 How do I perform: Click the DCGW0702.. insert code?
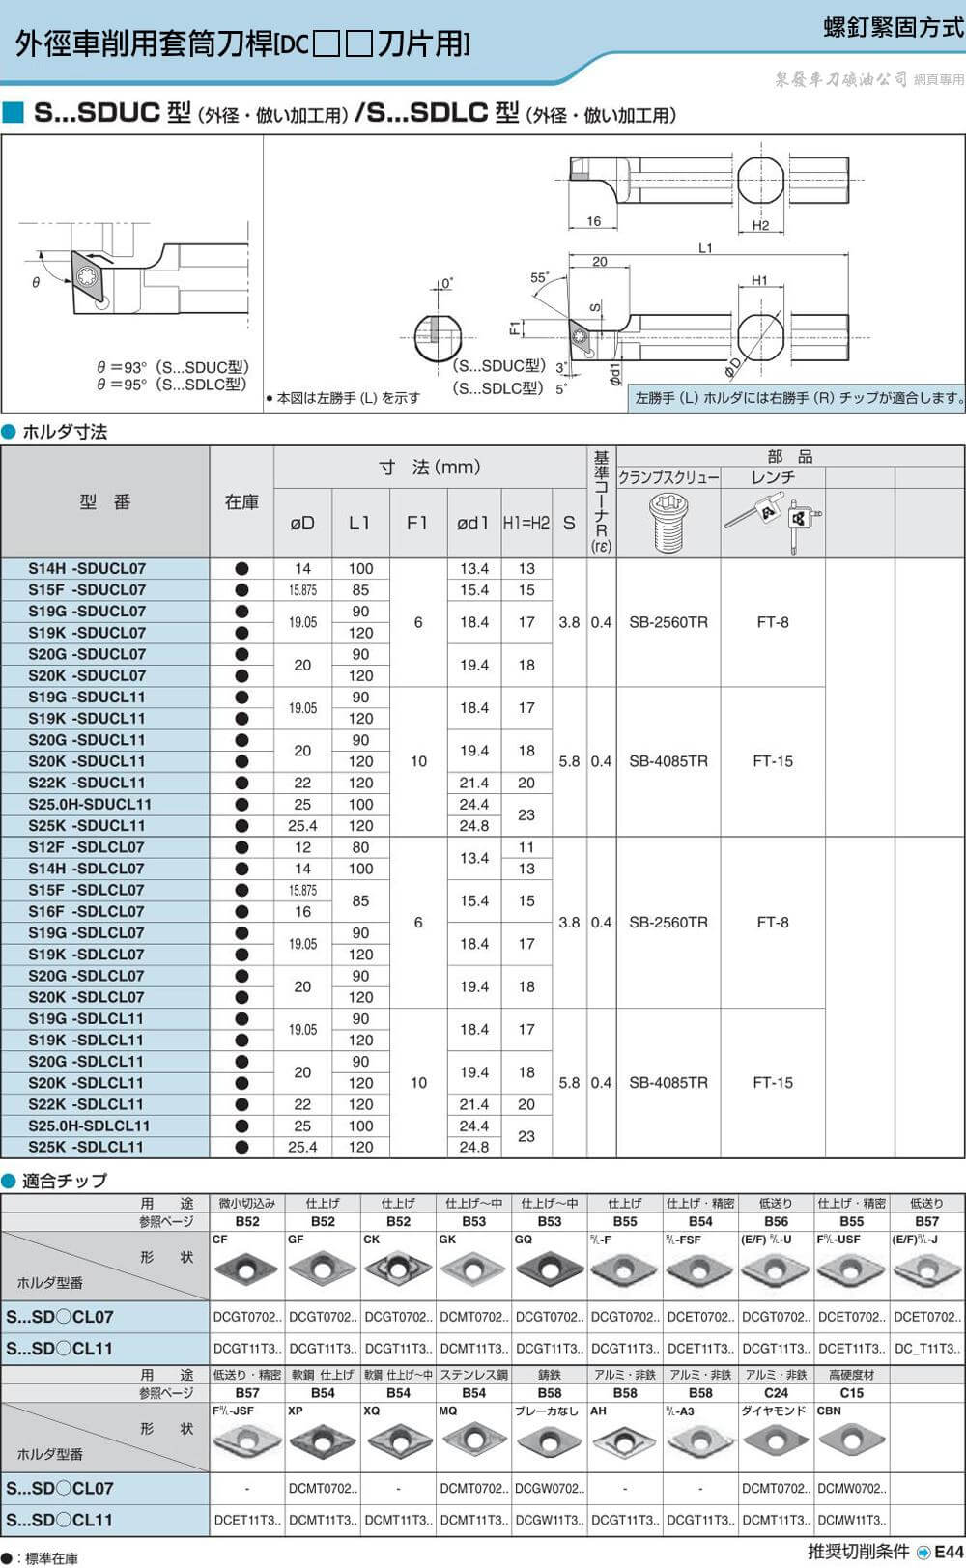point(550,1489)
